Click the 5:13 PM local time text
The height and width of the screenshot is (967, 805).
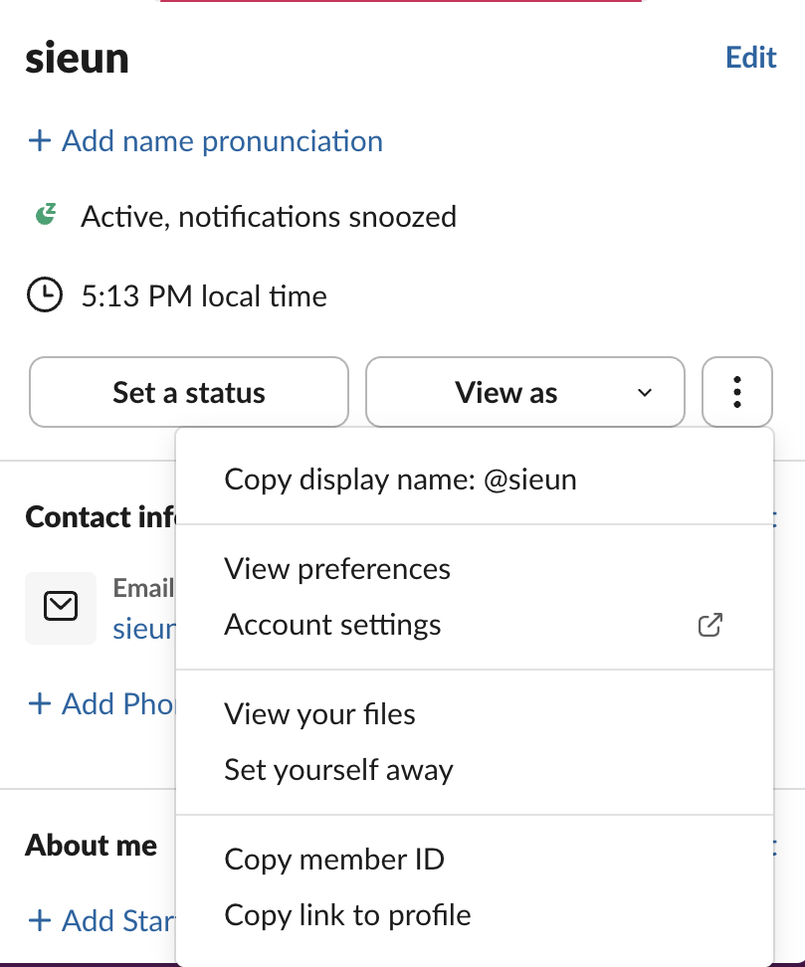point(204,296)
